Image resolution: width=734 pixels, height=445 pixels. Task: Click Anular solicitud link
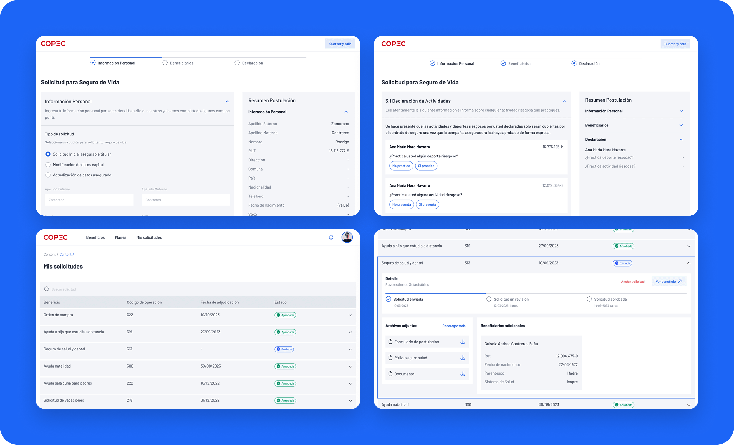tap(633, 281)
